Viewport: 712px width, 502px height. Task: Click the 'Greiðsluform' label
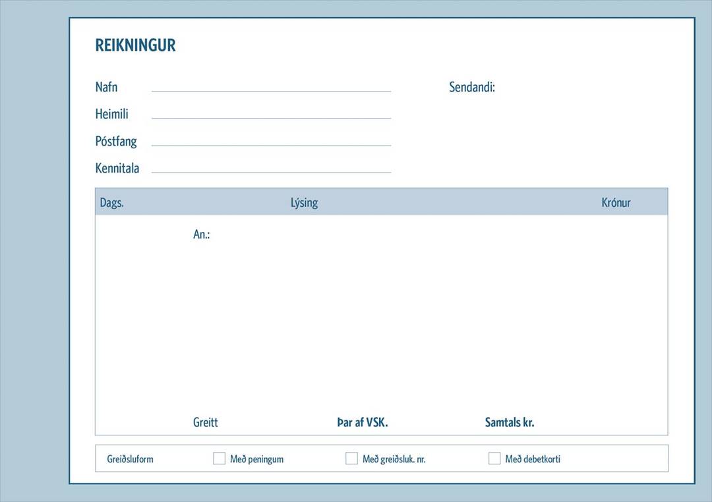tap(130, 459)
